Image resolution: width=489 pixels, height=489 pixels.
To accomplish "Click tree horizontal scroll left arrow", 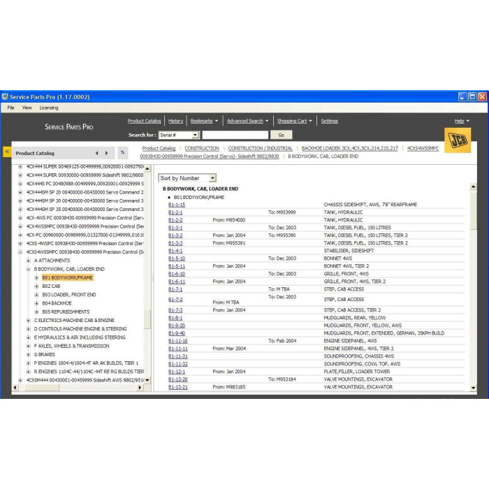I will tap(15, 387).
